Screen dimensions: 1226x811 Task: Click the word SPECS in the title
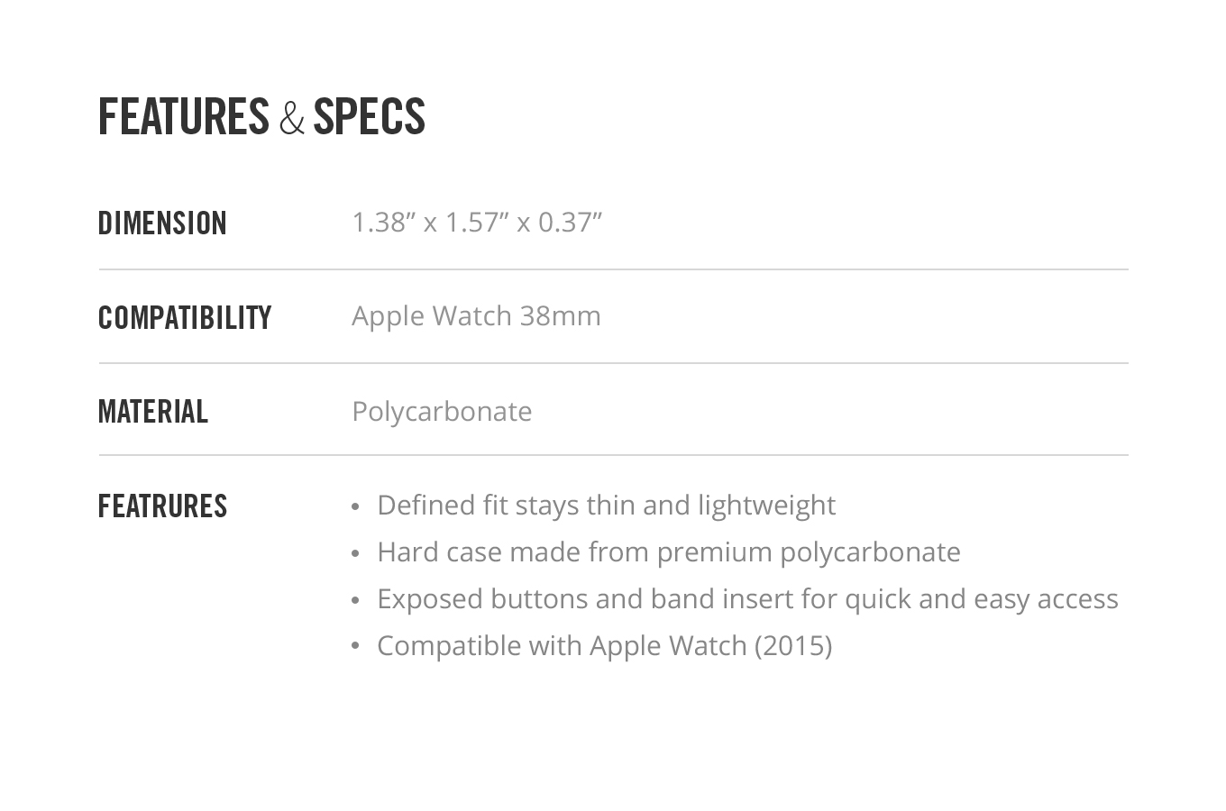[370, 117]
